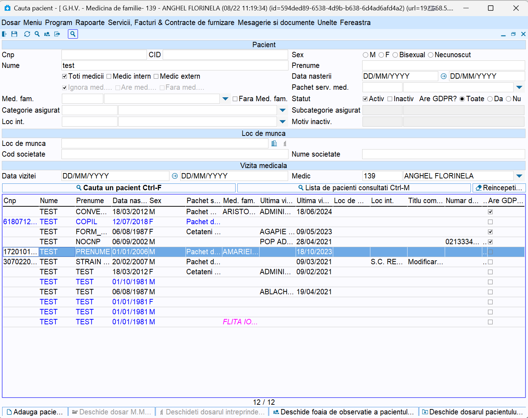Toggle the Activ status checkbox

coord(365,99)
